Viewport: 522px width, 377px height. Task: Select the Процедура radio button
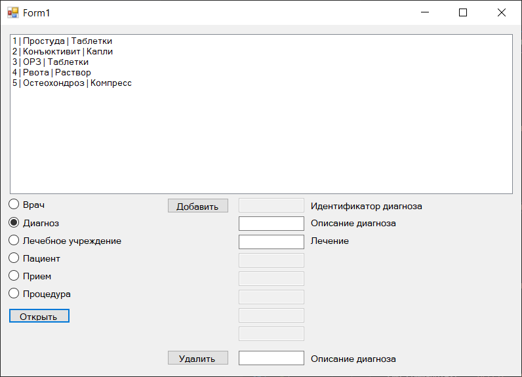point(39,294)
